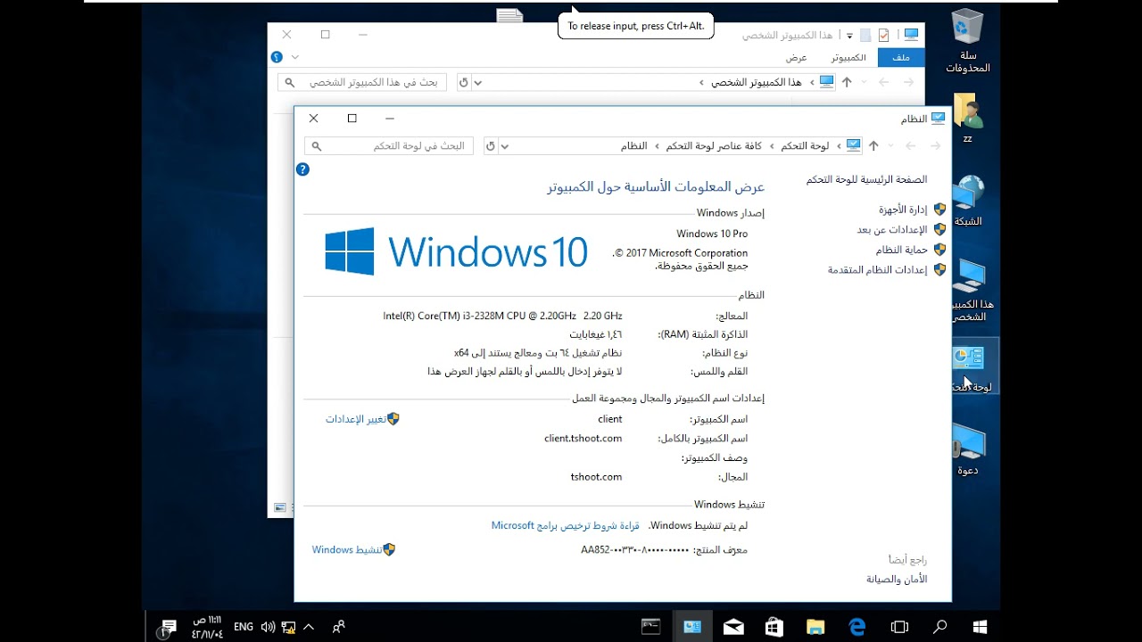Click Properties icon in File Explorer quick access toolbar
The height and width of the screenshot is (642, 1142).
pyautogui.click(x=883, y=35)
